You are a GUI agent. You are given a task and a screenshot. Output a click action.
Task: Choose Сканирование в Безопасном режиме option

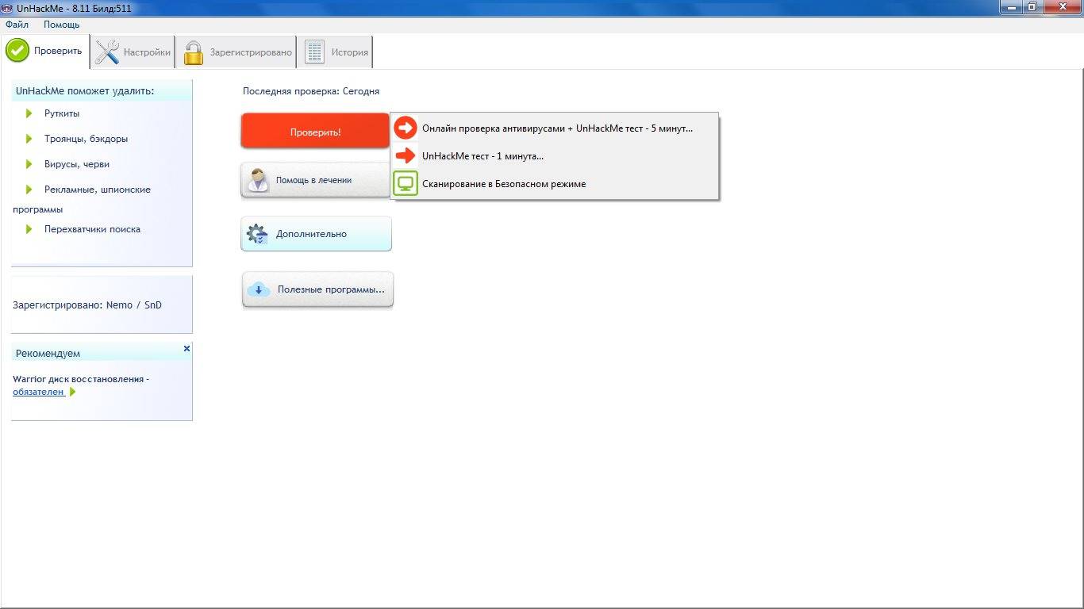point(555,184)
